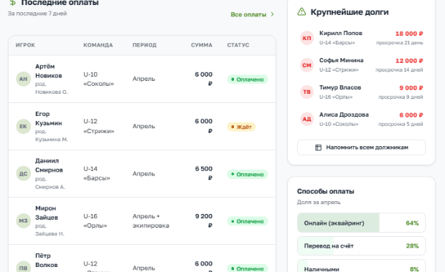Image resolution: width=445 pixels, height=272 pixels.
Task: Click 'Доля за апрель' subtitle
Action: [x=319, y=203]
